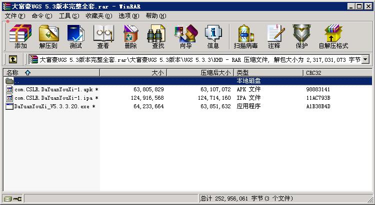Viewport: 375px width, 205px height.
Task: Click the key password icon in status bar
Action: [17, 199]
